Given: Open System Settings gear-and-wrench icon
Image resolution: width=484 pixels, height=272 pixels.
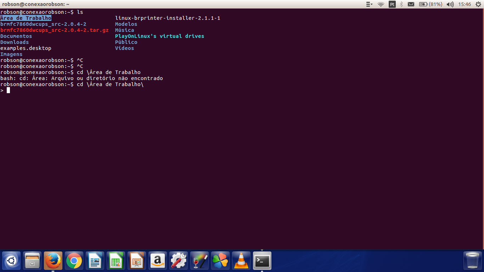Looking at the screenshot, I should pos(179,261).
